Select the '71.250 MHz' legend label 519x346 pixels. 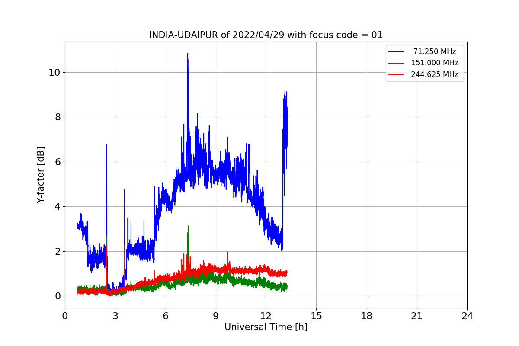coord(434,51)
